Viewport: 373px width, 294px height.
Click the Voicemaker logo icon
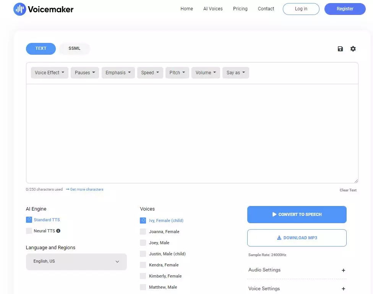[19, 9]
